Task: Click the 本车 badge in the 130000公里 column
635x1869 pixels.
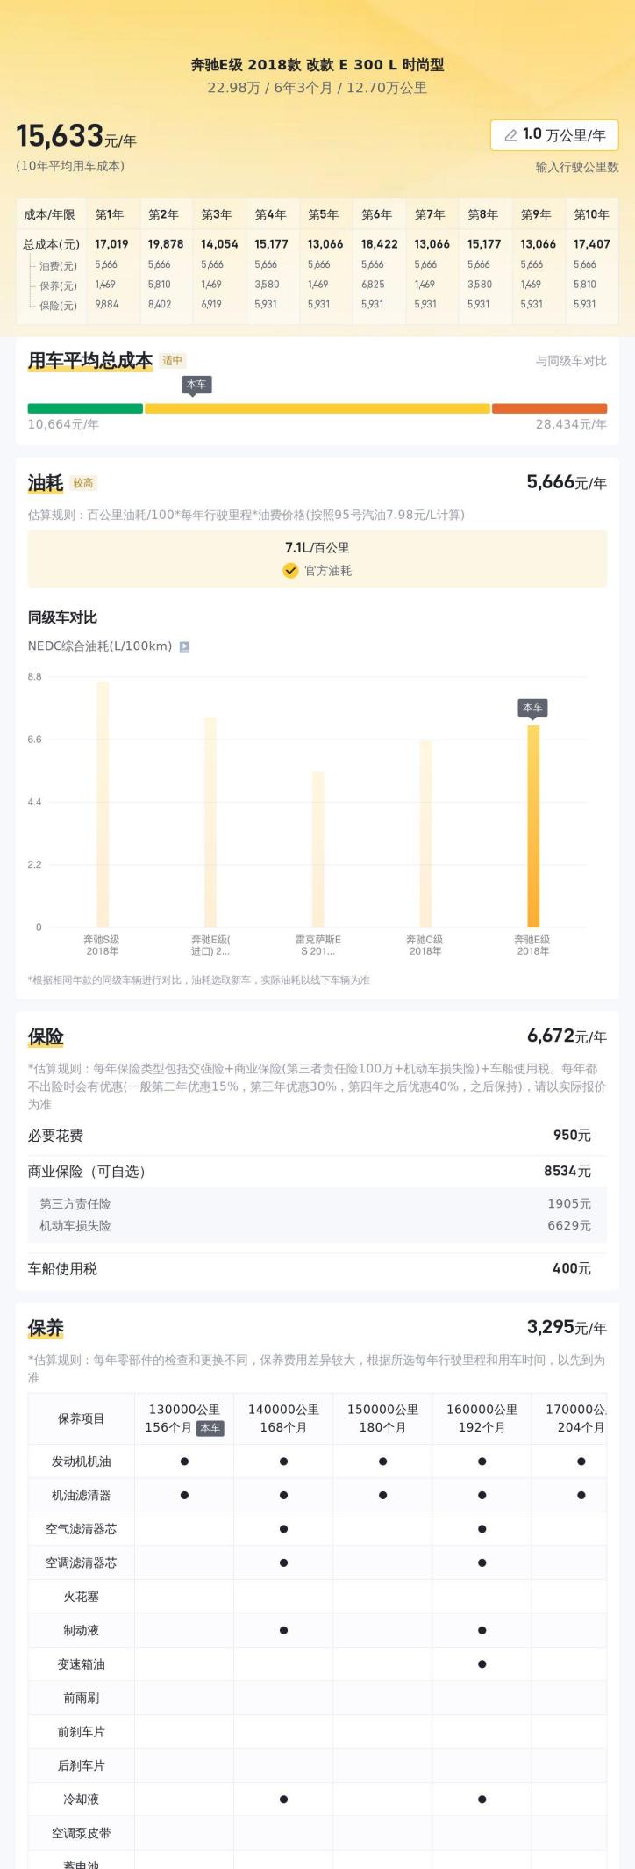Action: tap(210, 1428)
